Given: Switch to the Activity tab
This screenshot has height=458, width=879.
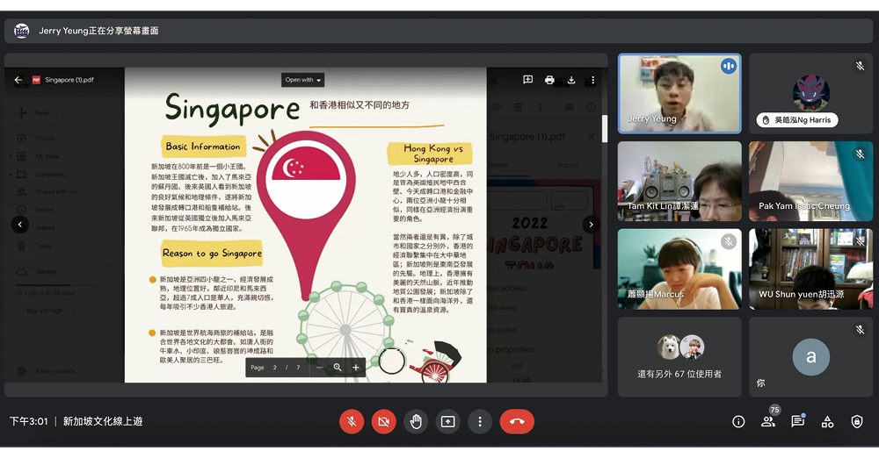Looking at the screenshot, I should 568,165.
